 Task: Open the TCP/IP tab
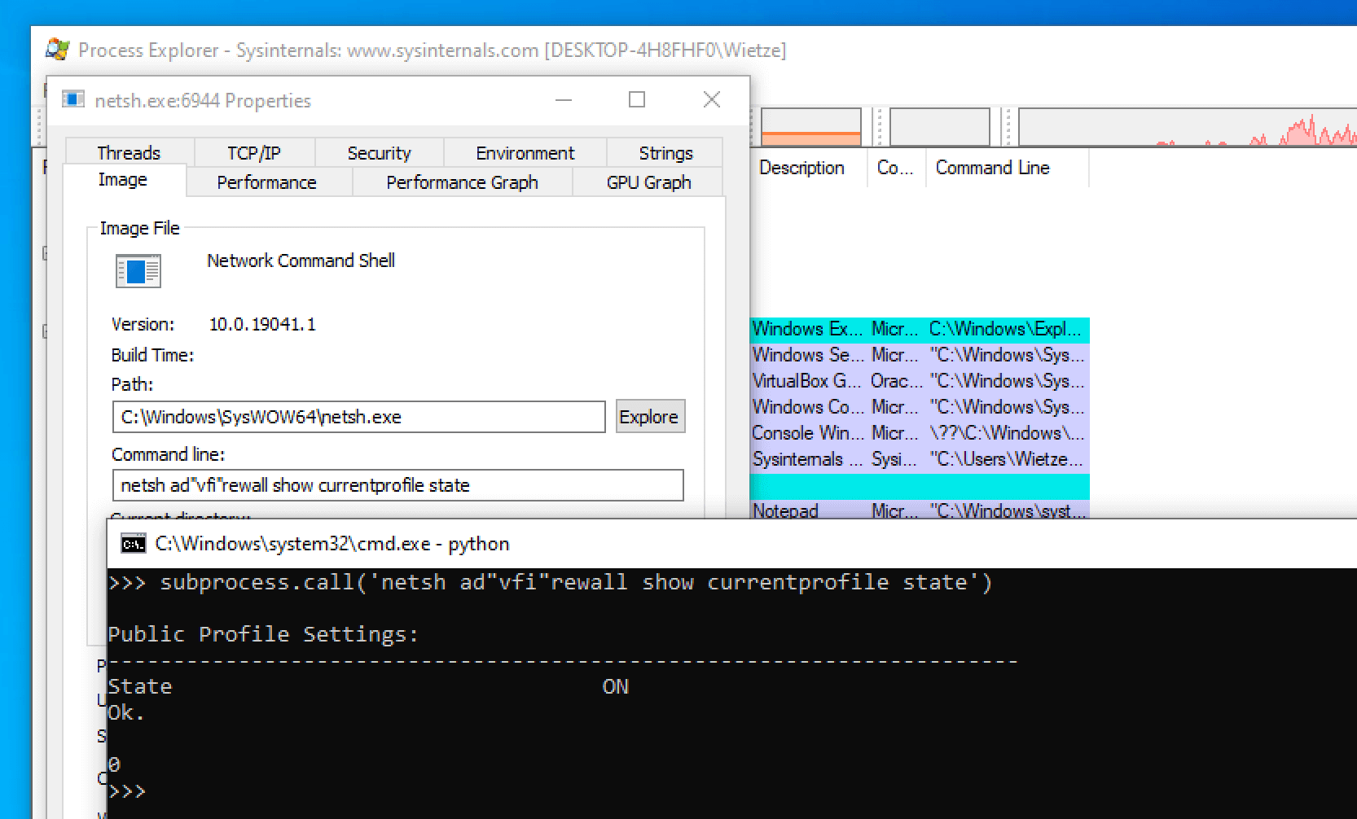coord(253,153)
